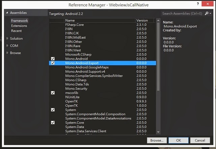The height and width of the screenshot is (149, 216).
Task: Select the Framework assemblies tab
Action: pos(20,21)
